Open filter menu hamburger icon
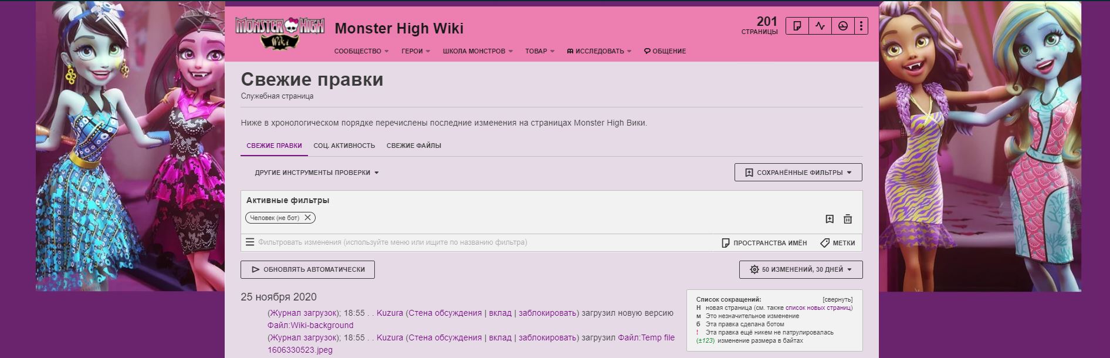 250,242
